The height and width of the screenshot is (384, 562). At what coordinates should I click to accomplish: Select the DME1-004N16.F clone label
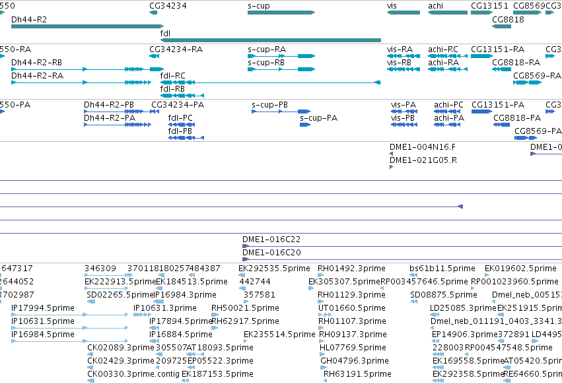click(x=423, y=147)
